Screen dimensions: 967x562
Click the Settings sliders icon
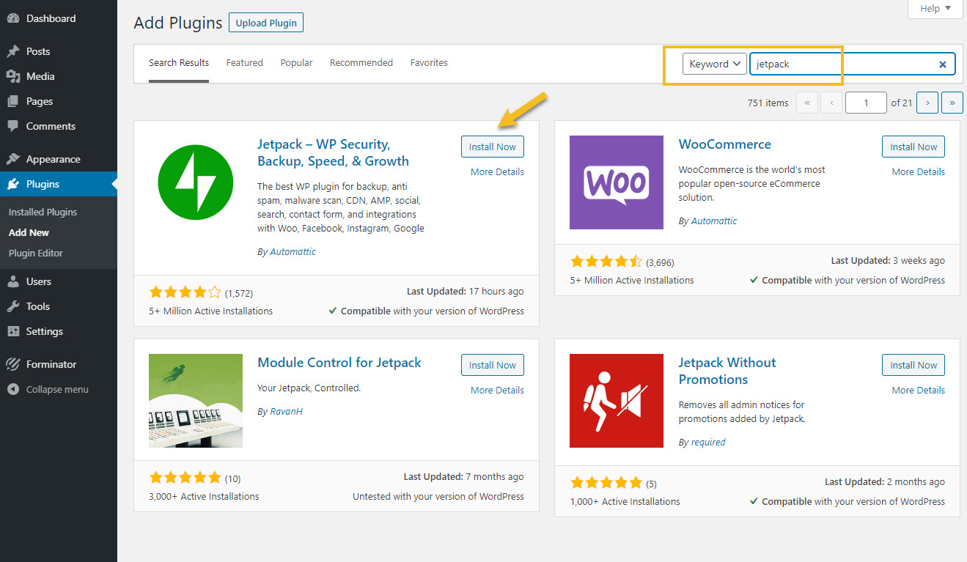tap(12, 331)
